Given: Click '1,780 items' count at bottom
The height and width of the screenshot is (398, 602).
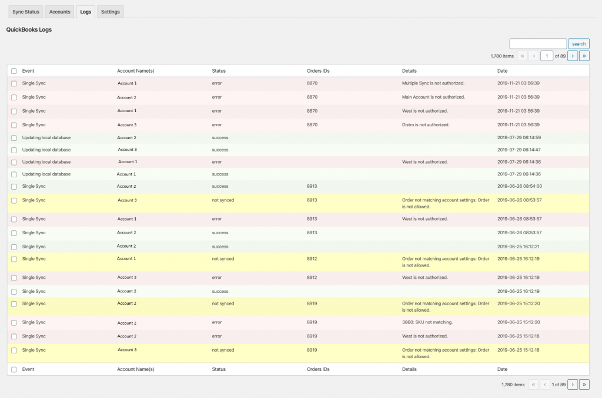Looking at the screenshot, I should point(513,384).
